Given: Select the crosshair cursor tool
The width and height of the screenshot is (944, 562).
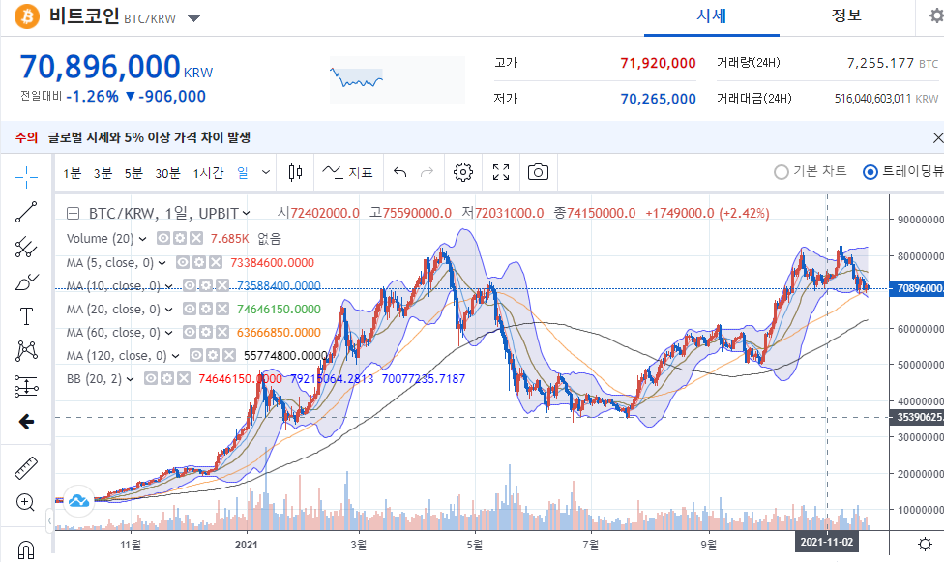Looking at the screenshot, I should 26,176.
